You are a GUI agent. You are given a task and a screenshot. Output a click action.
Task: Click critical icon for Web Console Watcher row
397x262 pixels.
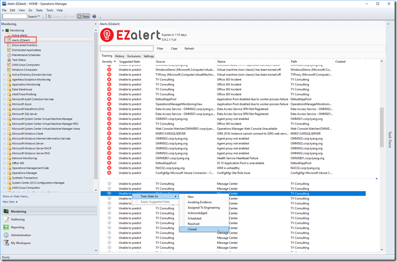point(109,129)
